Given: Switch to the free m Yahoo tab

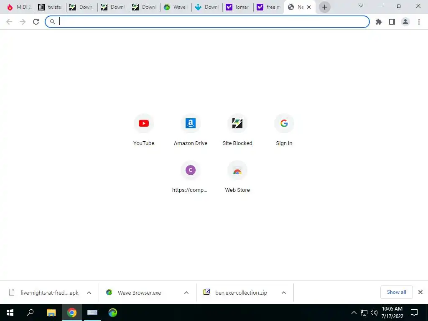Looking at the screenshot, I should 270,7.
